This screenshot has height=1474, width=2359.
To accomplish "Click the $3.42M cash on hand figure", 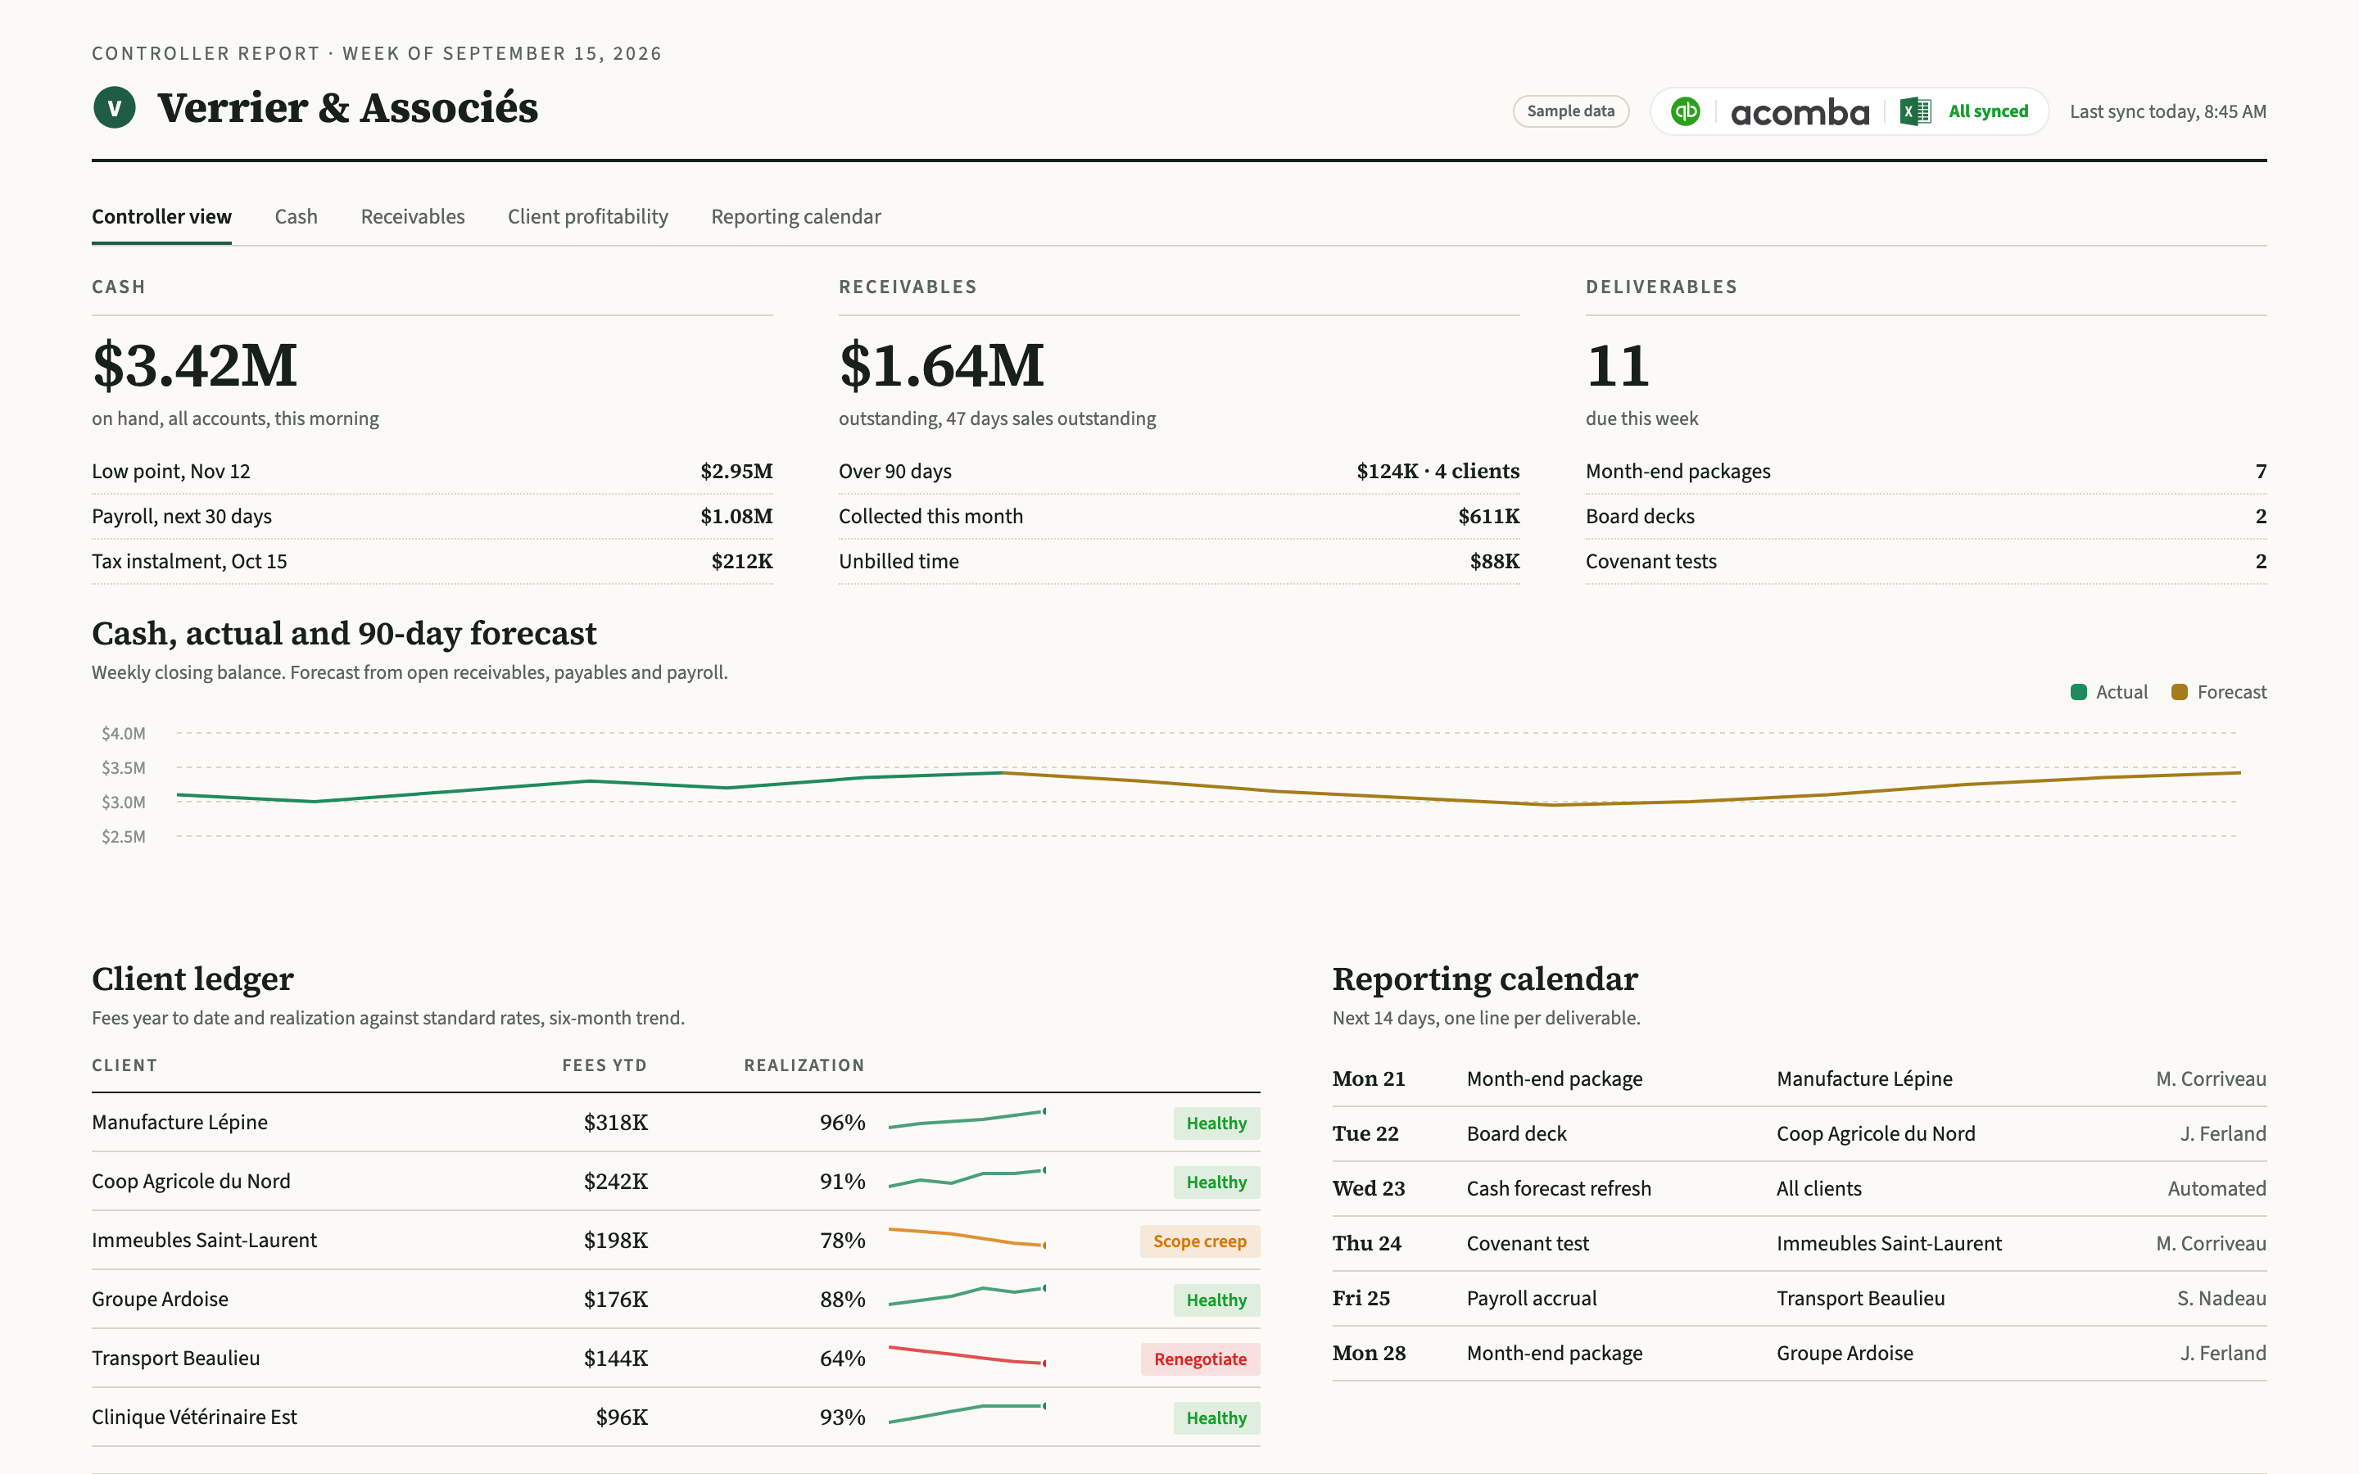I will 194,365.
